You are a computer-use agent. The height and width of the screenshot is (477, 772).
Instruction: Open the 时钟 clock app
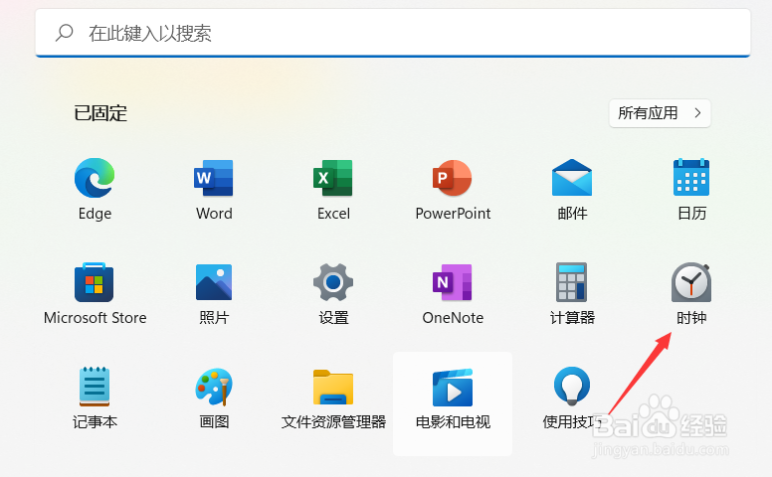691,282
